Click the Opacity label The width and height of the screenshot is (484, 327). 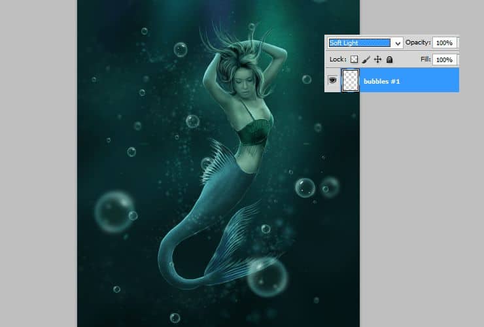(x=417, y=43)
